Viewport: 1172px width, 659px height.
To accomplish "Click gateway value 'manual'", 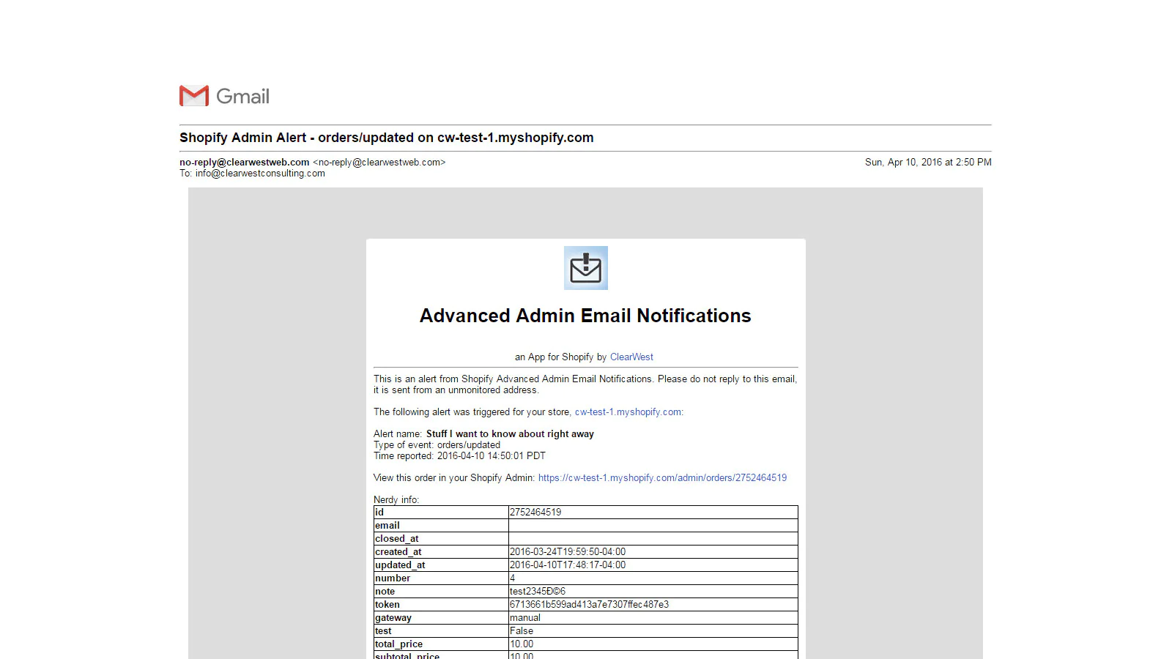I will point(525,618).
